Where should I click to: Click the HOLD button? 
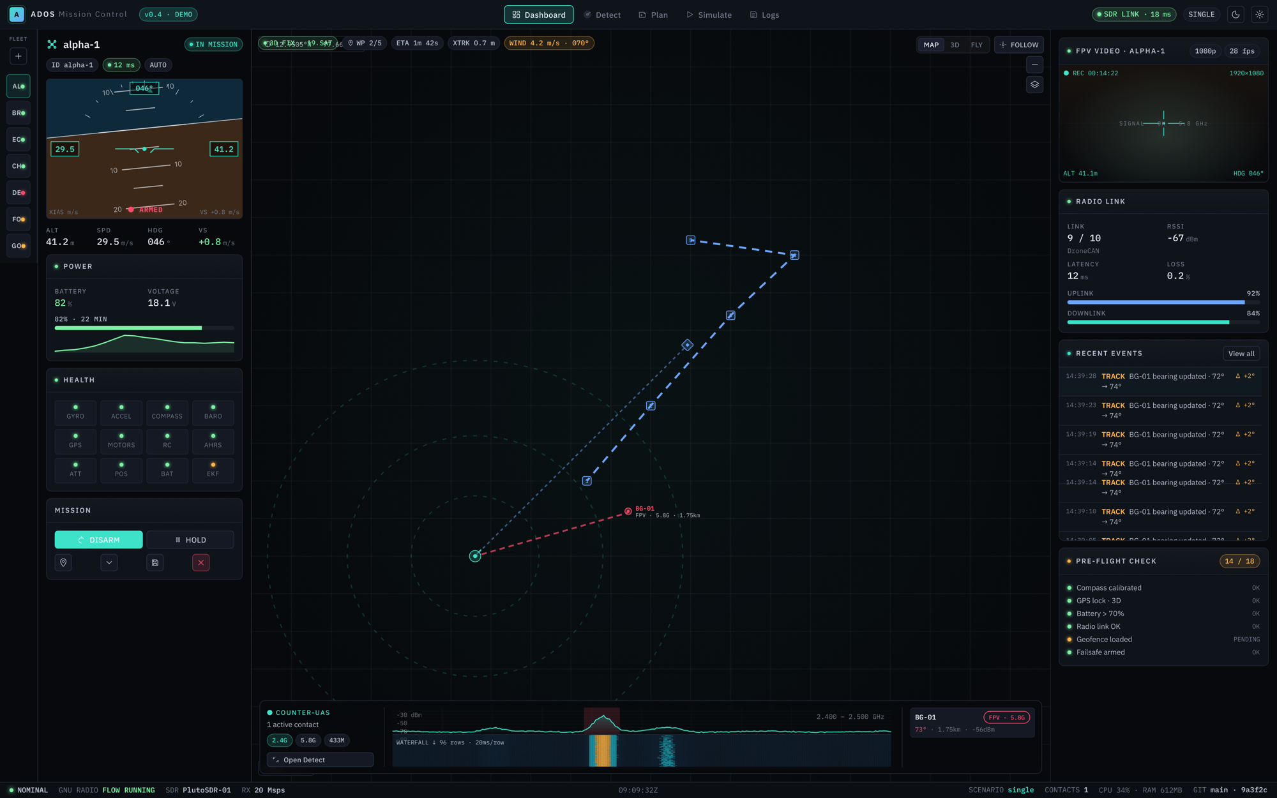(190, 539)
